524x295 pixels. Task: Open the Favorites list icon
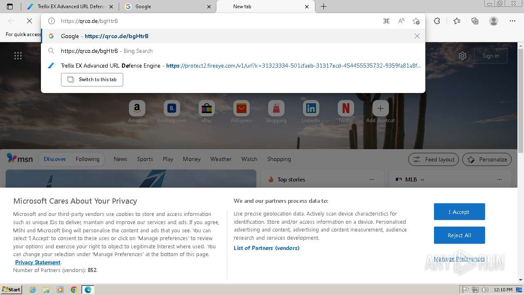pos(457,21)
